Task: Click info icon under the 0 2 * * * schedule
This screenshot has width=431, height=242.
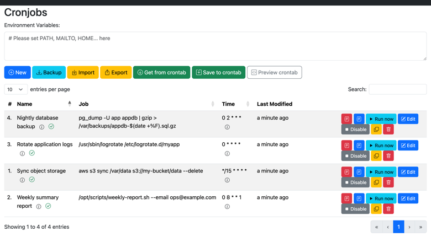Action: (x=227, y=127)
